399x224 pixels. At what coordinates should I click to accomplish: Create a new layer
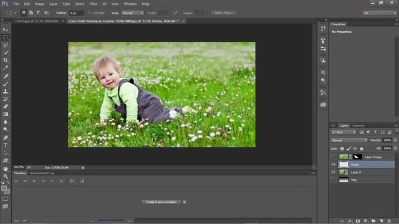point(381,221)
